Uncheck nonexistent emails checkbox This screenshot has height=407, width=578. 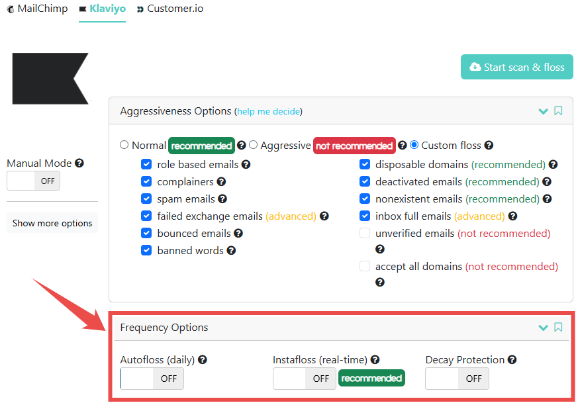[365, 199]
